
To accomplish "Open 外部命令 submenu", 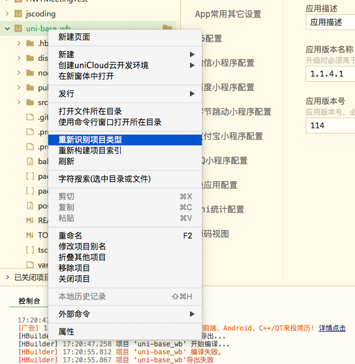I will click(x=125, y=314).
